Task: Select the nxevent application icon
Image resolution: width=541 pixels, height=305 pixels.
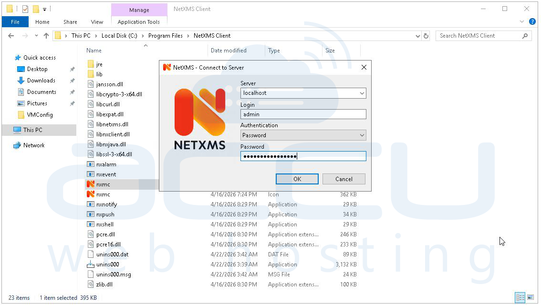Action: tap(90, 174)
